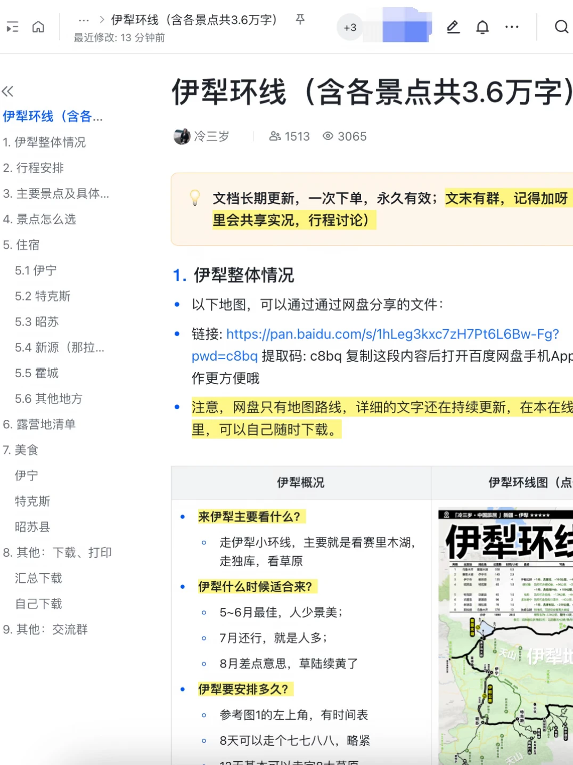This screenshot has height=765, width=573.
Task: Jump to section 7. 美食
Action: (21, 450)
